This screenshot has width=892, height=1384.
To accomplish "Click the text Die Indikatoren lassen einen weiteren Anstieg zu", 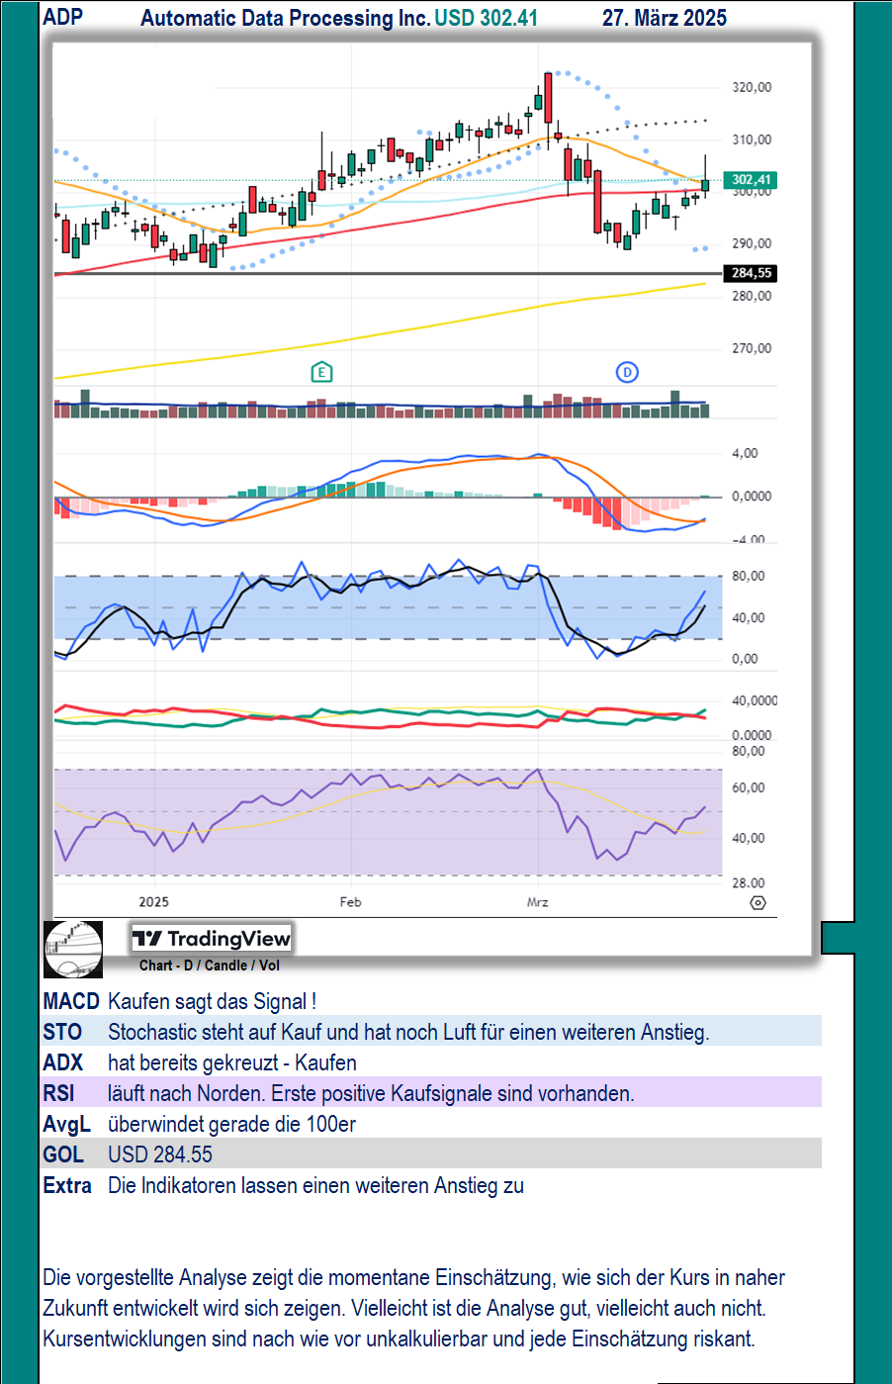I will (x=315, y=1185).
